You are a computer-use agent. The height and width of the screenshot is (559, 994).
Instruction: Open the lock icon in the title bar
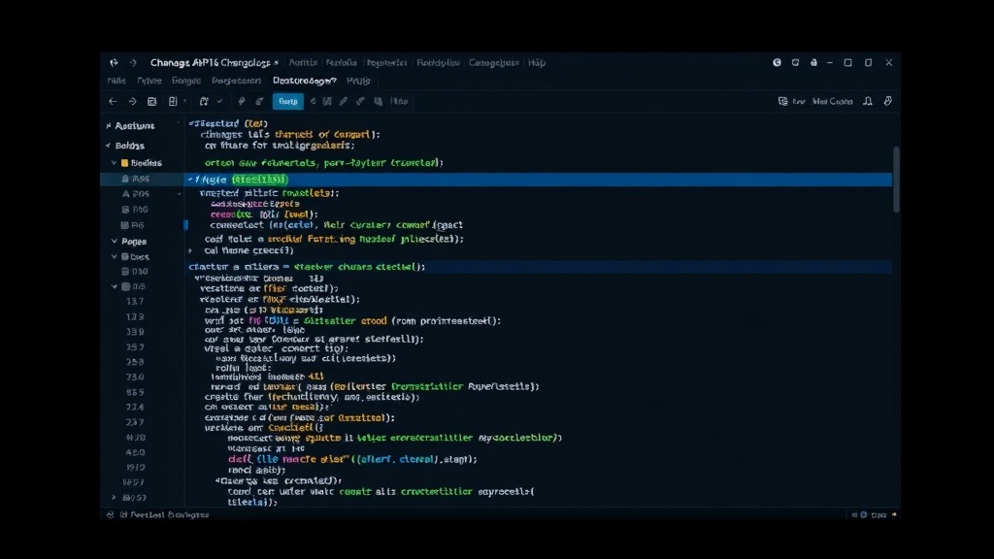click(813, 63)
